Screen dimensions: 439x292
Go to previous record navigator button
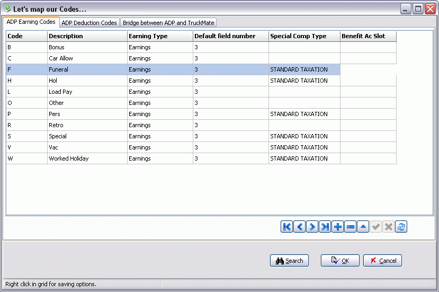pyautogui.click(x=300, y=227)
